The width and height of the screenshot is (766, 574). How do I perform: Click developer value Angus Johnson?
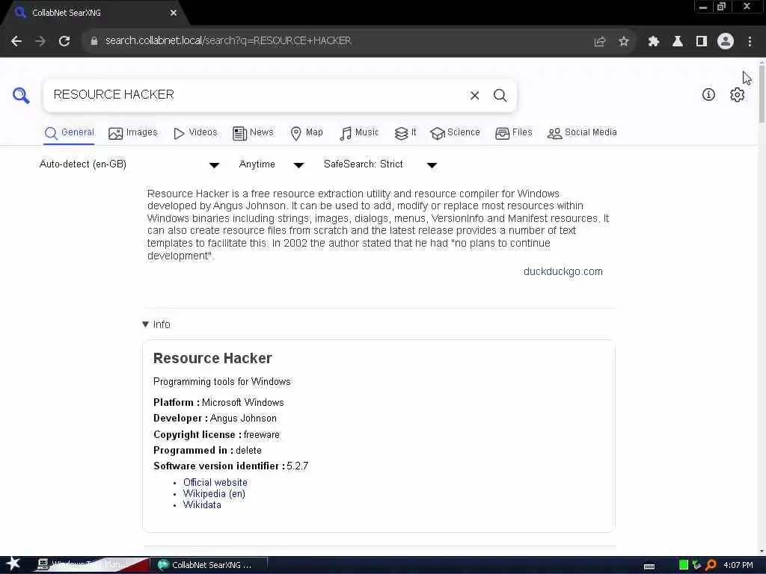(x=243, y=419)
